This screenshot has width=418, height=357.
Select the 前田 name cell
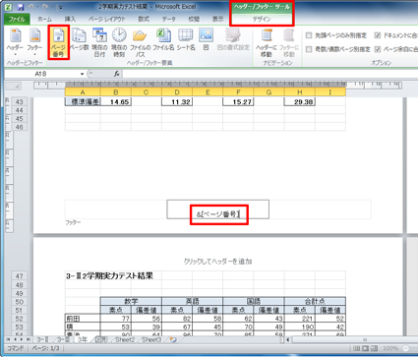(83, 319)
